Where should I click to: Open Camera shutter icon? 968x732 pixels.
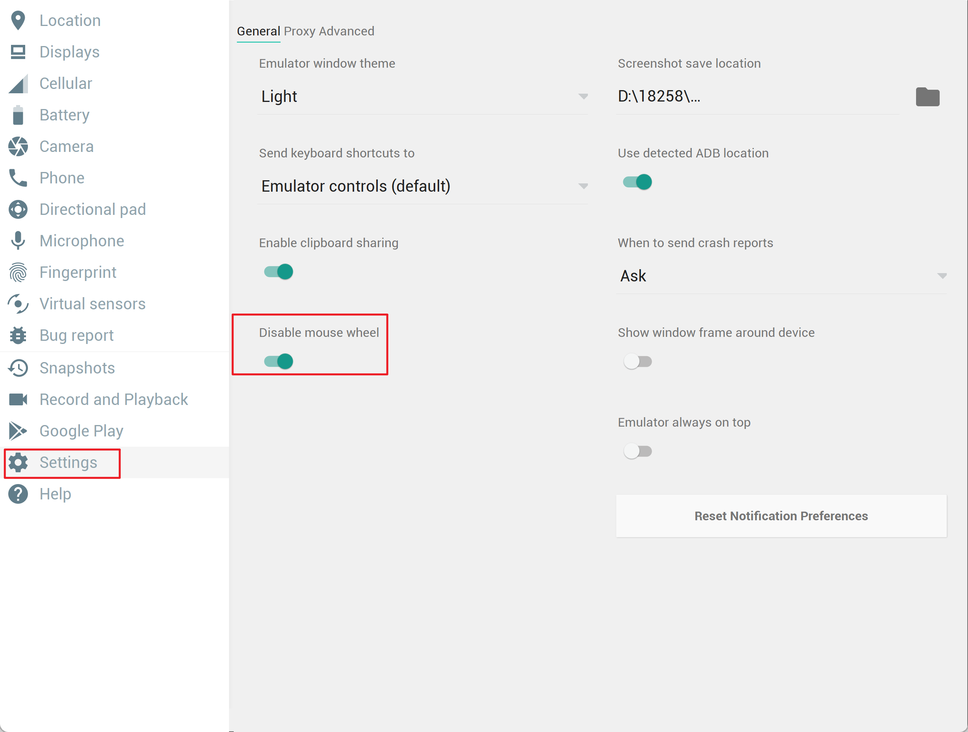(x=18, y=147)
